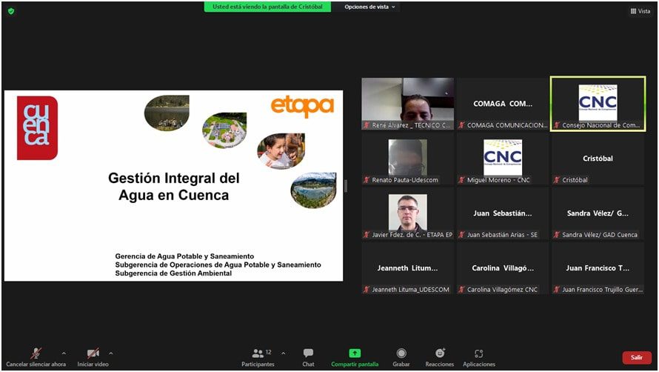Click green encryption shield icon
Screen dimensions: 659x372
[11, 11]
